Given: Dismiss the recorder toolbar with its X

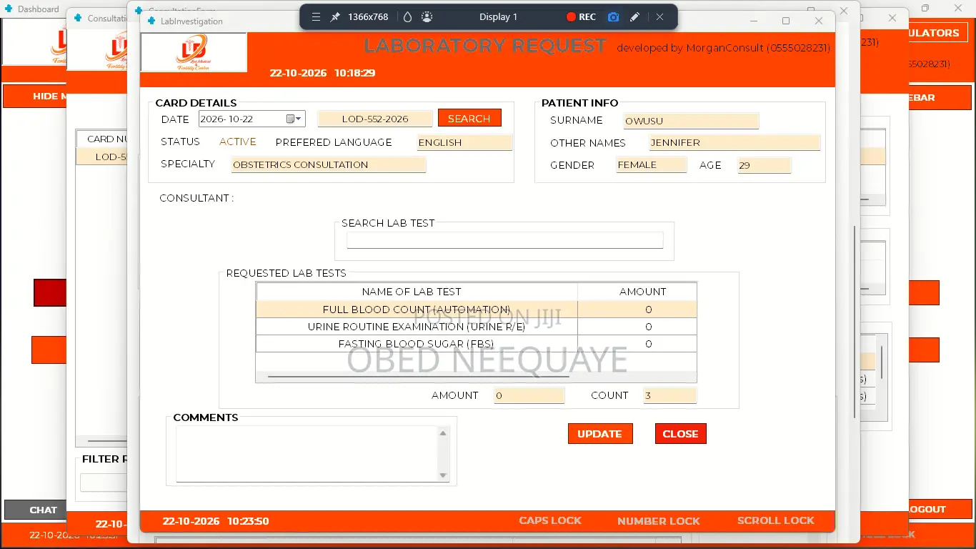Looking at the screenshot, I should pyautogui.click(x=659, y=17).
